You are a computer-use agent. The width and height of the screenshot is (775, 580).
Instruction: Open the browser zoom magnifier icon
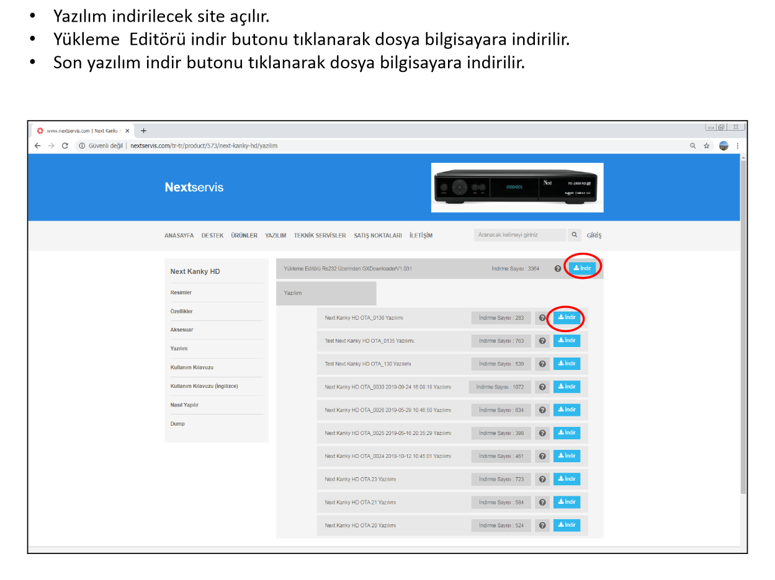click(x=692, y=146)
